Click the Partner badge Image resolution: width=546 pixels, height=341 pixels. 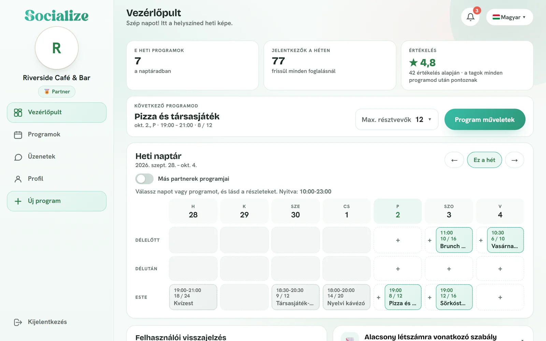(x=57, y=91)
